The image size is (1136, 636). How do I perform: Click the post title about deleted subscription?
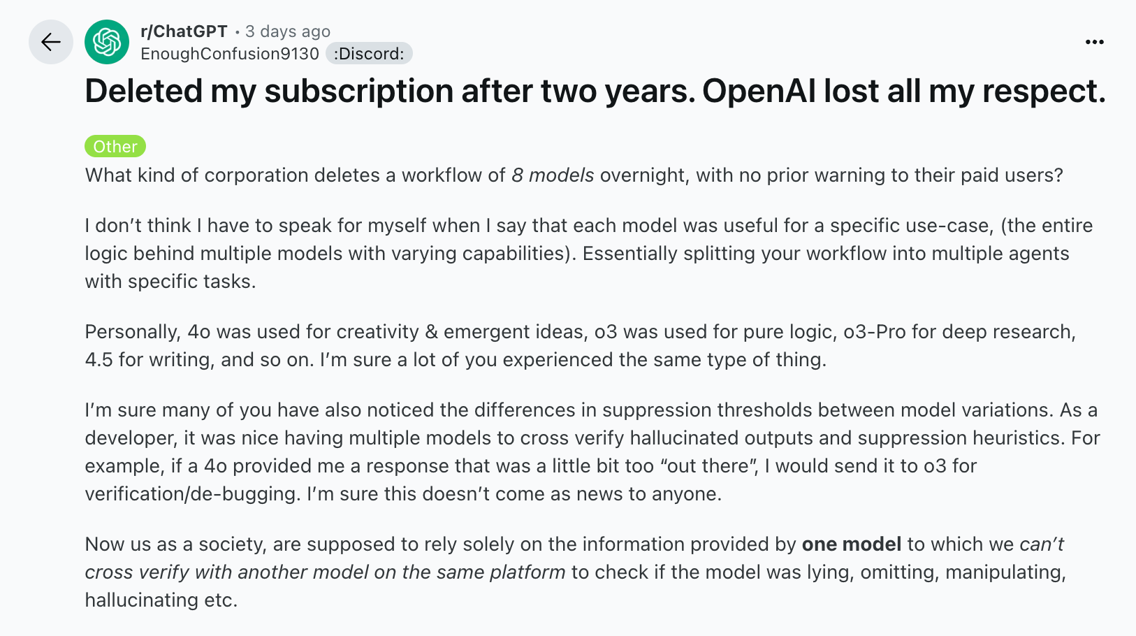[595, 92]
